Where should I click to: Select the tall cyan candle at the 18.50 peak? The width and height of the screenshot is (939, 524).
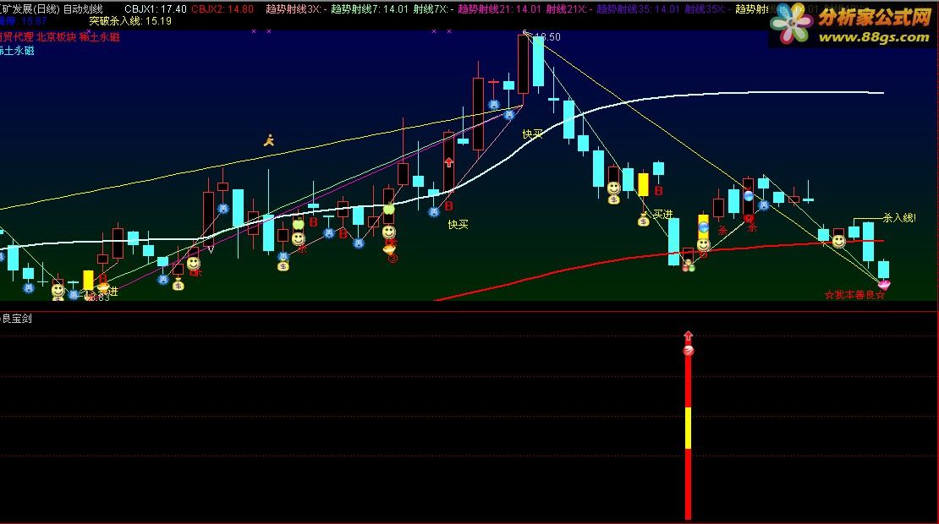538,61
